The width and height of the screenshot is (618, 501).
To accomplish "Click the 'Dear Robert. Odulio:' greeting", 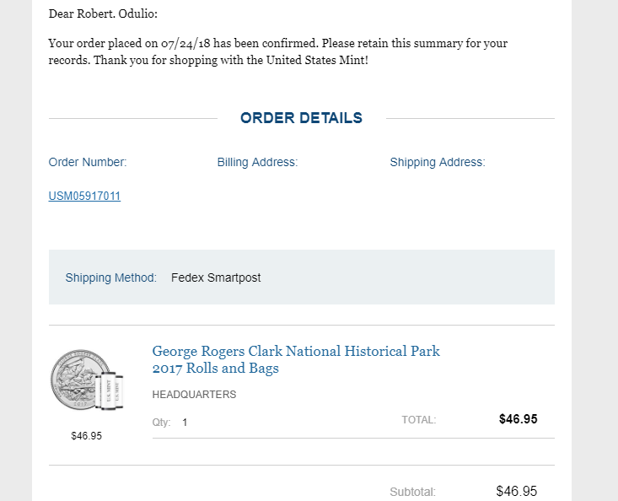I will click(103, 13).
